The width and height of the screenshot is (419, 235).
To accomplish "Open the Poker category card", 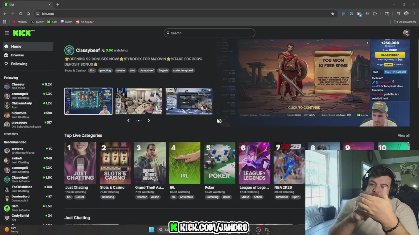I will point(219,163).
